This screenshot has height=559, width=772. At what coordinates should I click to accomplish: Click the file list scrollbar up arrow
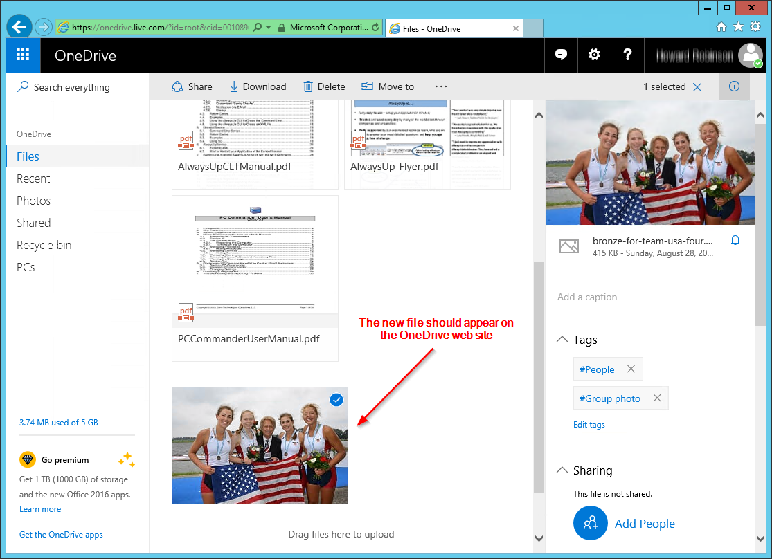tap(539, 115)
